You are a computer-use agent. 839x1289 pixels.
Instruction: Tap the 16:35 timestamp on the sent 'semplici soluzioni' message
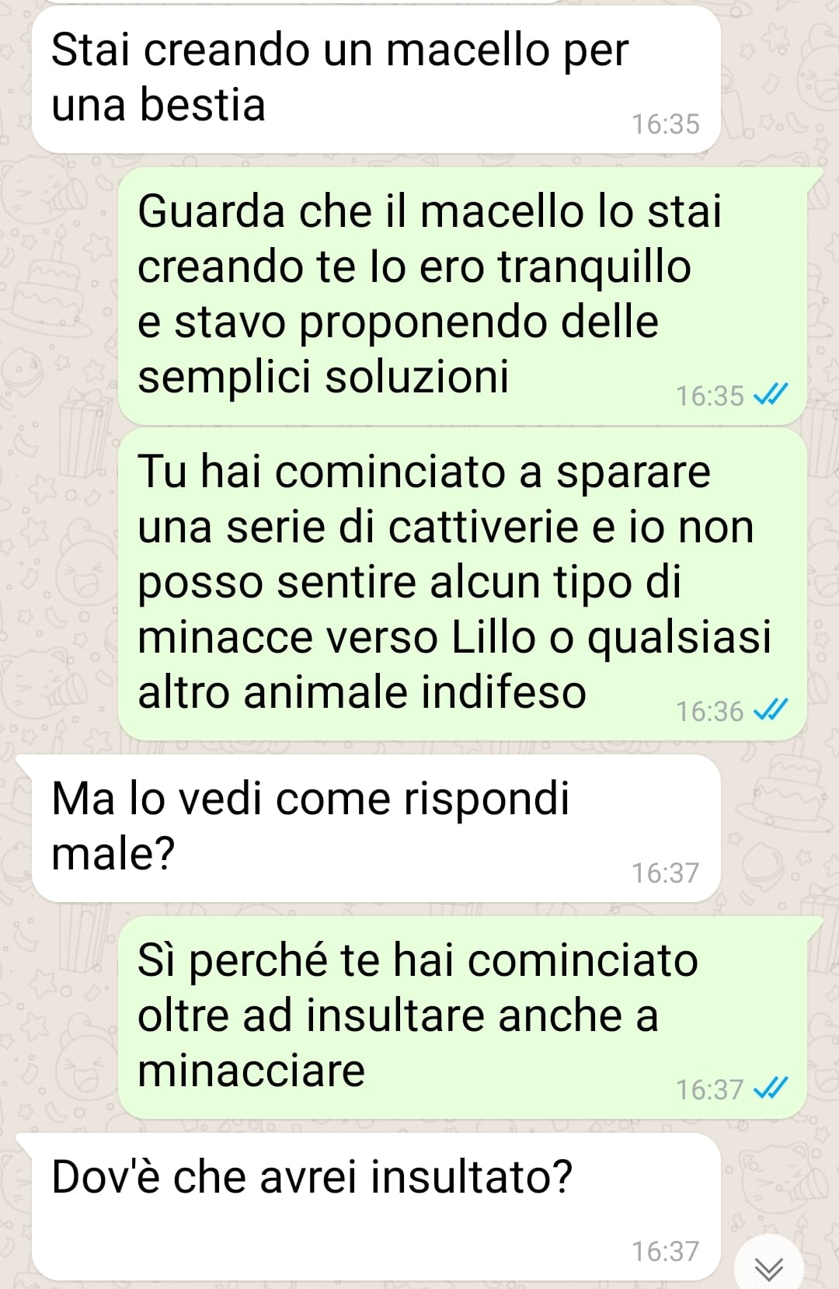710,396
